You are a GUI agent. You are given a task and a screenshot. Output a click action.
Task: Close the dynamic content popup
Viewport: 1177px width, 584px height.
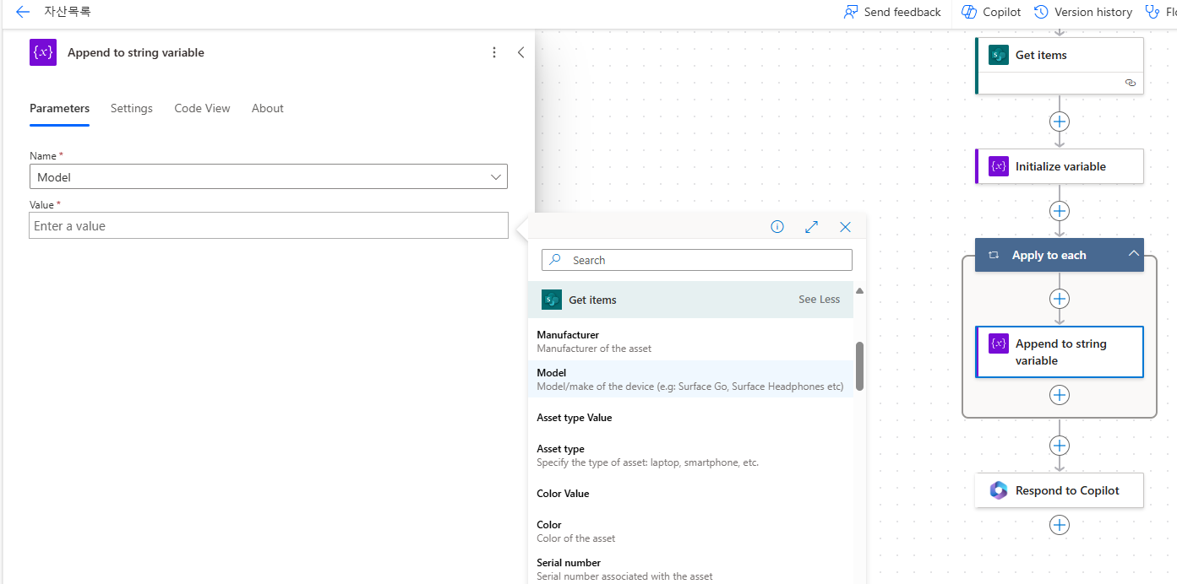coord(845,226)
